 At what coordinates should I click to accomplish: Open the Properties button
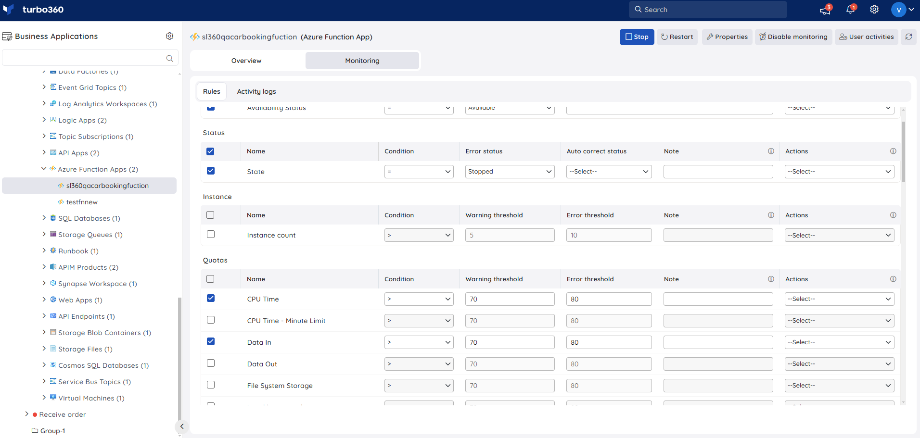click(727, 37)
